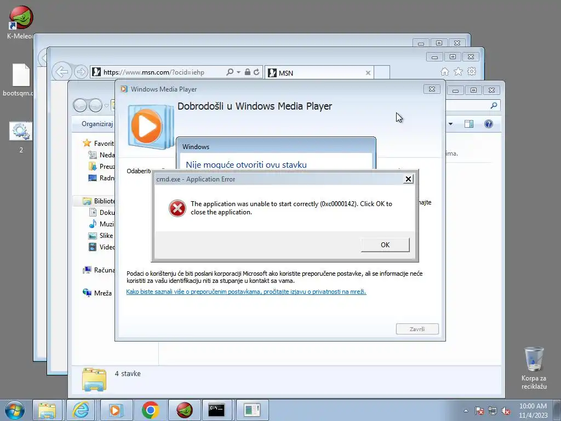Click the Action Center flag tray icon
Image resolution: width=561 pixels, height=421 pixels.
click(x=479, y=411)
